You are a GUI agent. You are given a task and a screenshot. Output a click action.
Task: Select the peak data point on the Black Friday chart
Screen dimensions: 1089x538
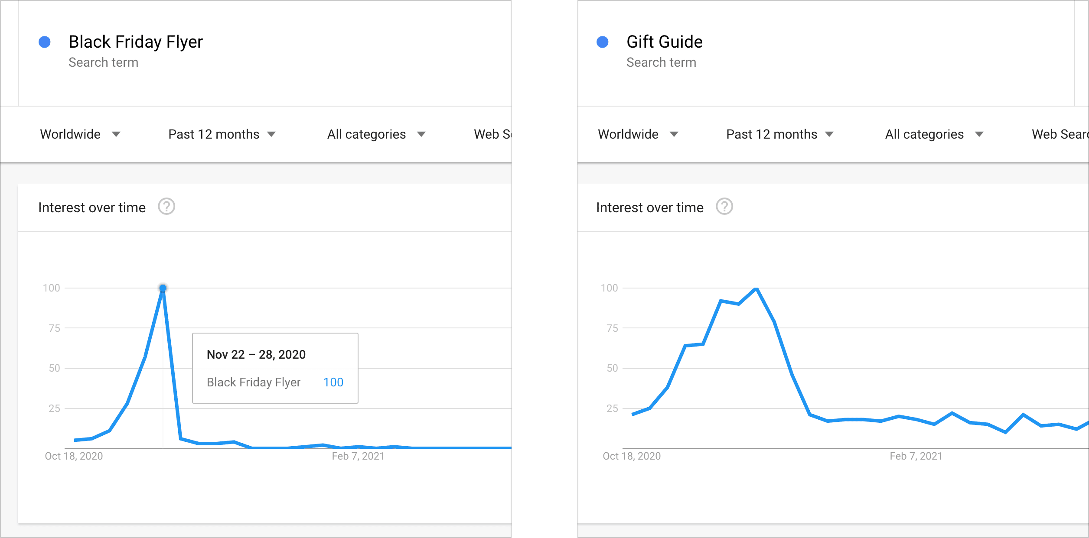point(163,287)
